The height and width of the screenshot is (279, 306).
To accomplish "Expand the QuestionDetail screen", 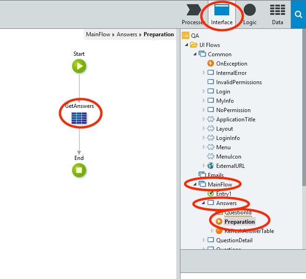I will [x=204, y=240].
